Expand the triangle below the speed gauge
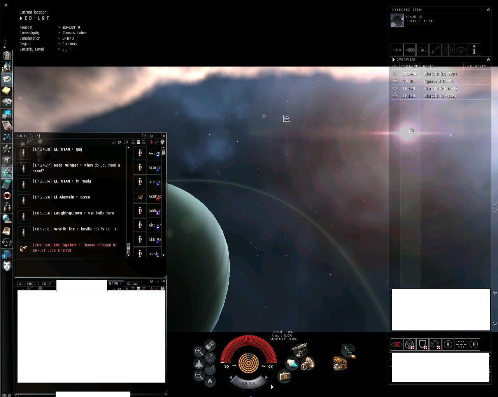Screen dimensions: 498x397 (x=272, y=387)
